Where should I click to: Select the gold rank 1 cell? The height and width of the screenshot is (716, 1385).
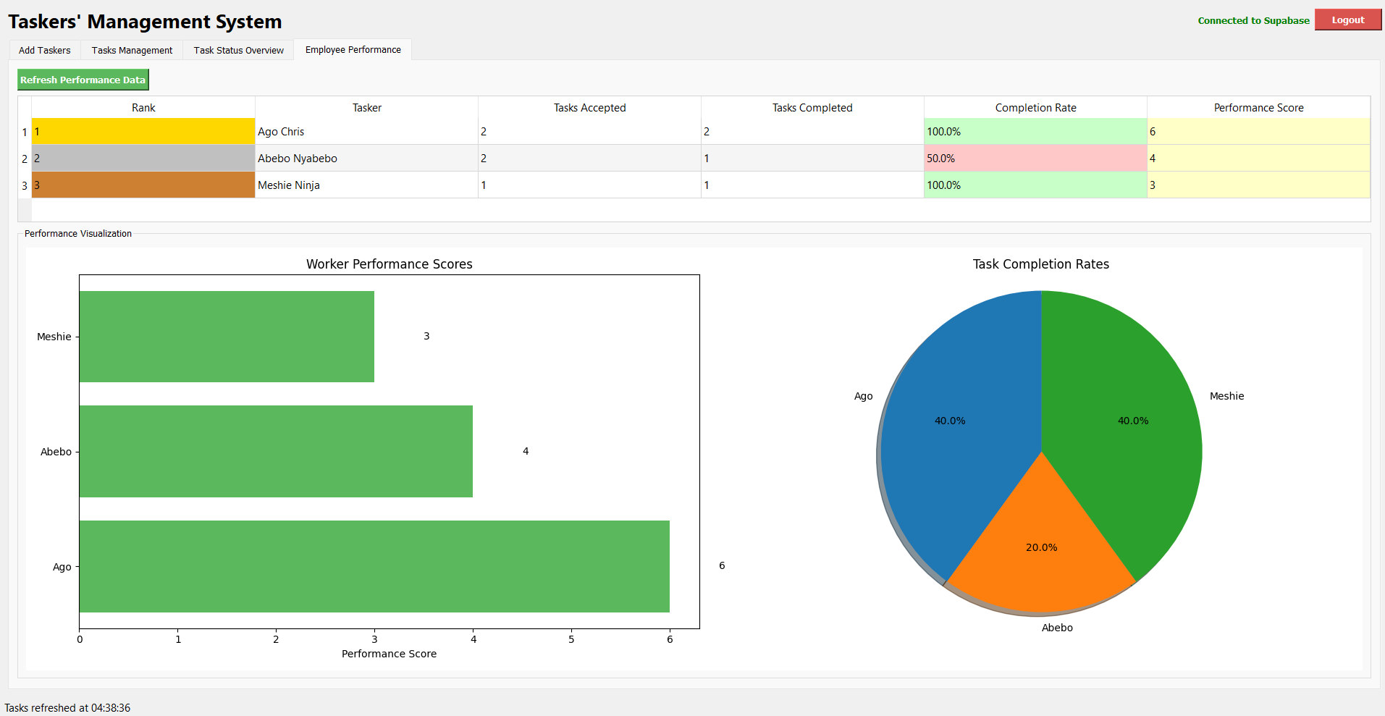143,132
